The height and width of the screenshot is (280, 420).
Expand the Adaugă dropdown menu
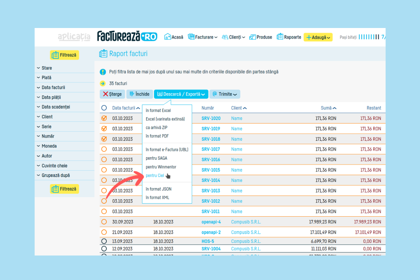tap(318, 37)
